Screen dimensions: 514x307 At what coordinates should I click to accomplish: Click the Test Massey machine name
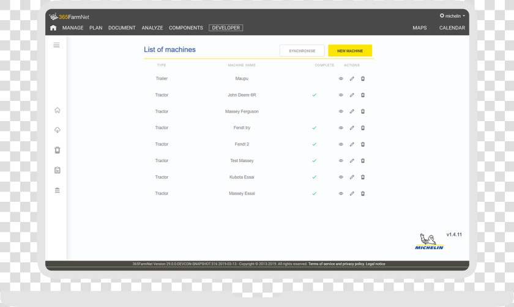coord(242,161)
